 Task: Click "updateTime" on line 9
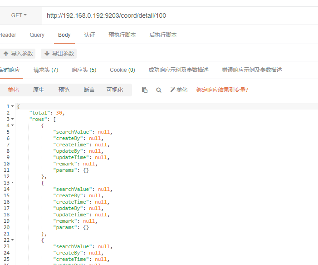[x=71, y=157]
